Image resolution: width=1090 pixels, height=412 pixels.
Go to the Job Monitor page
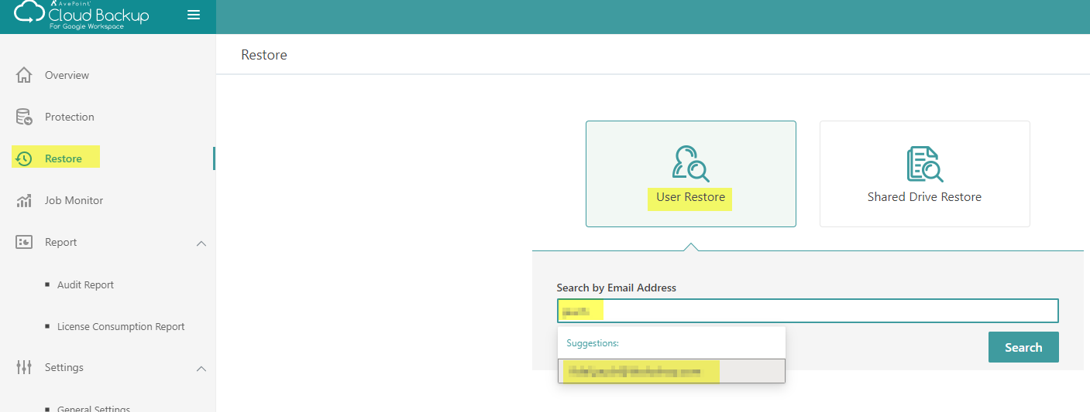74,200
